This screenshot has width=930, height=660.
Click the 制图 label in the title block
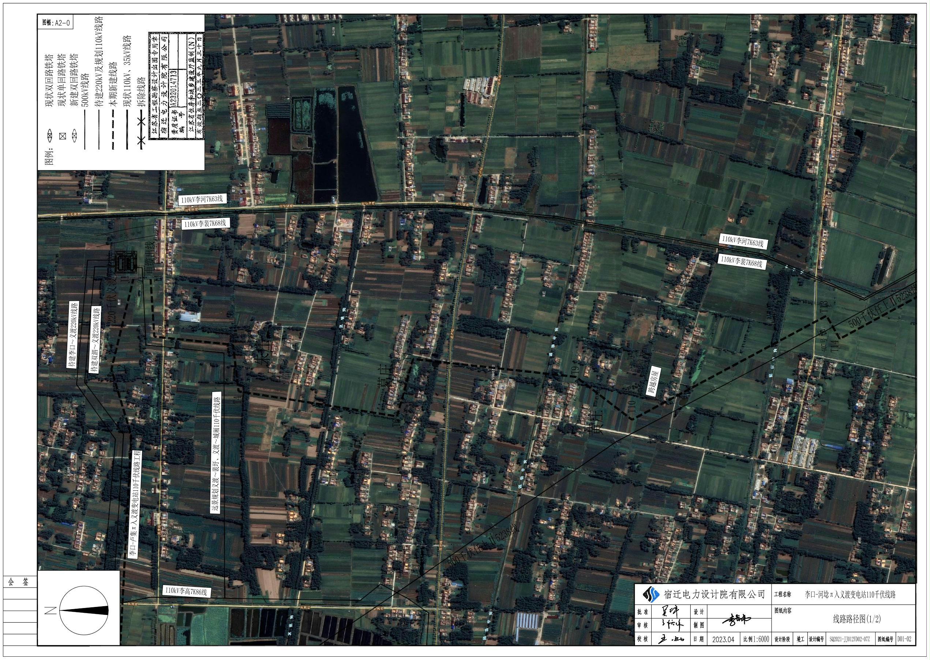698,626
